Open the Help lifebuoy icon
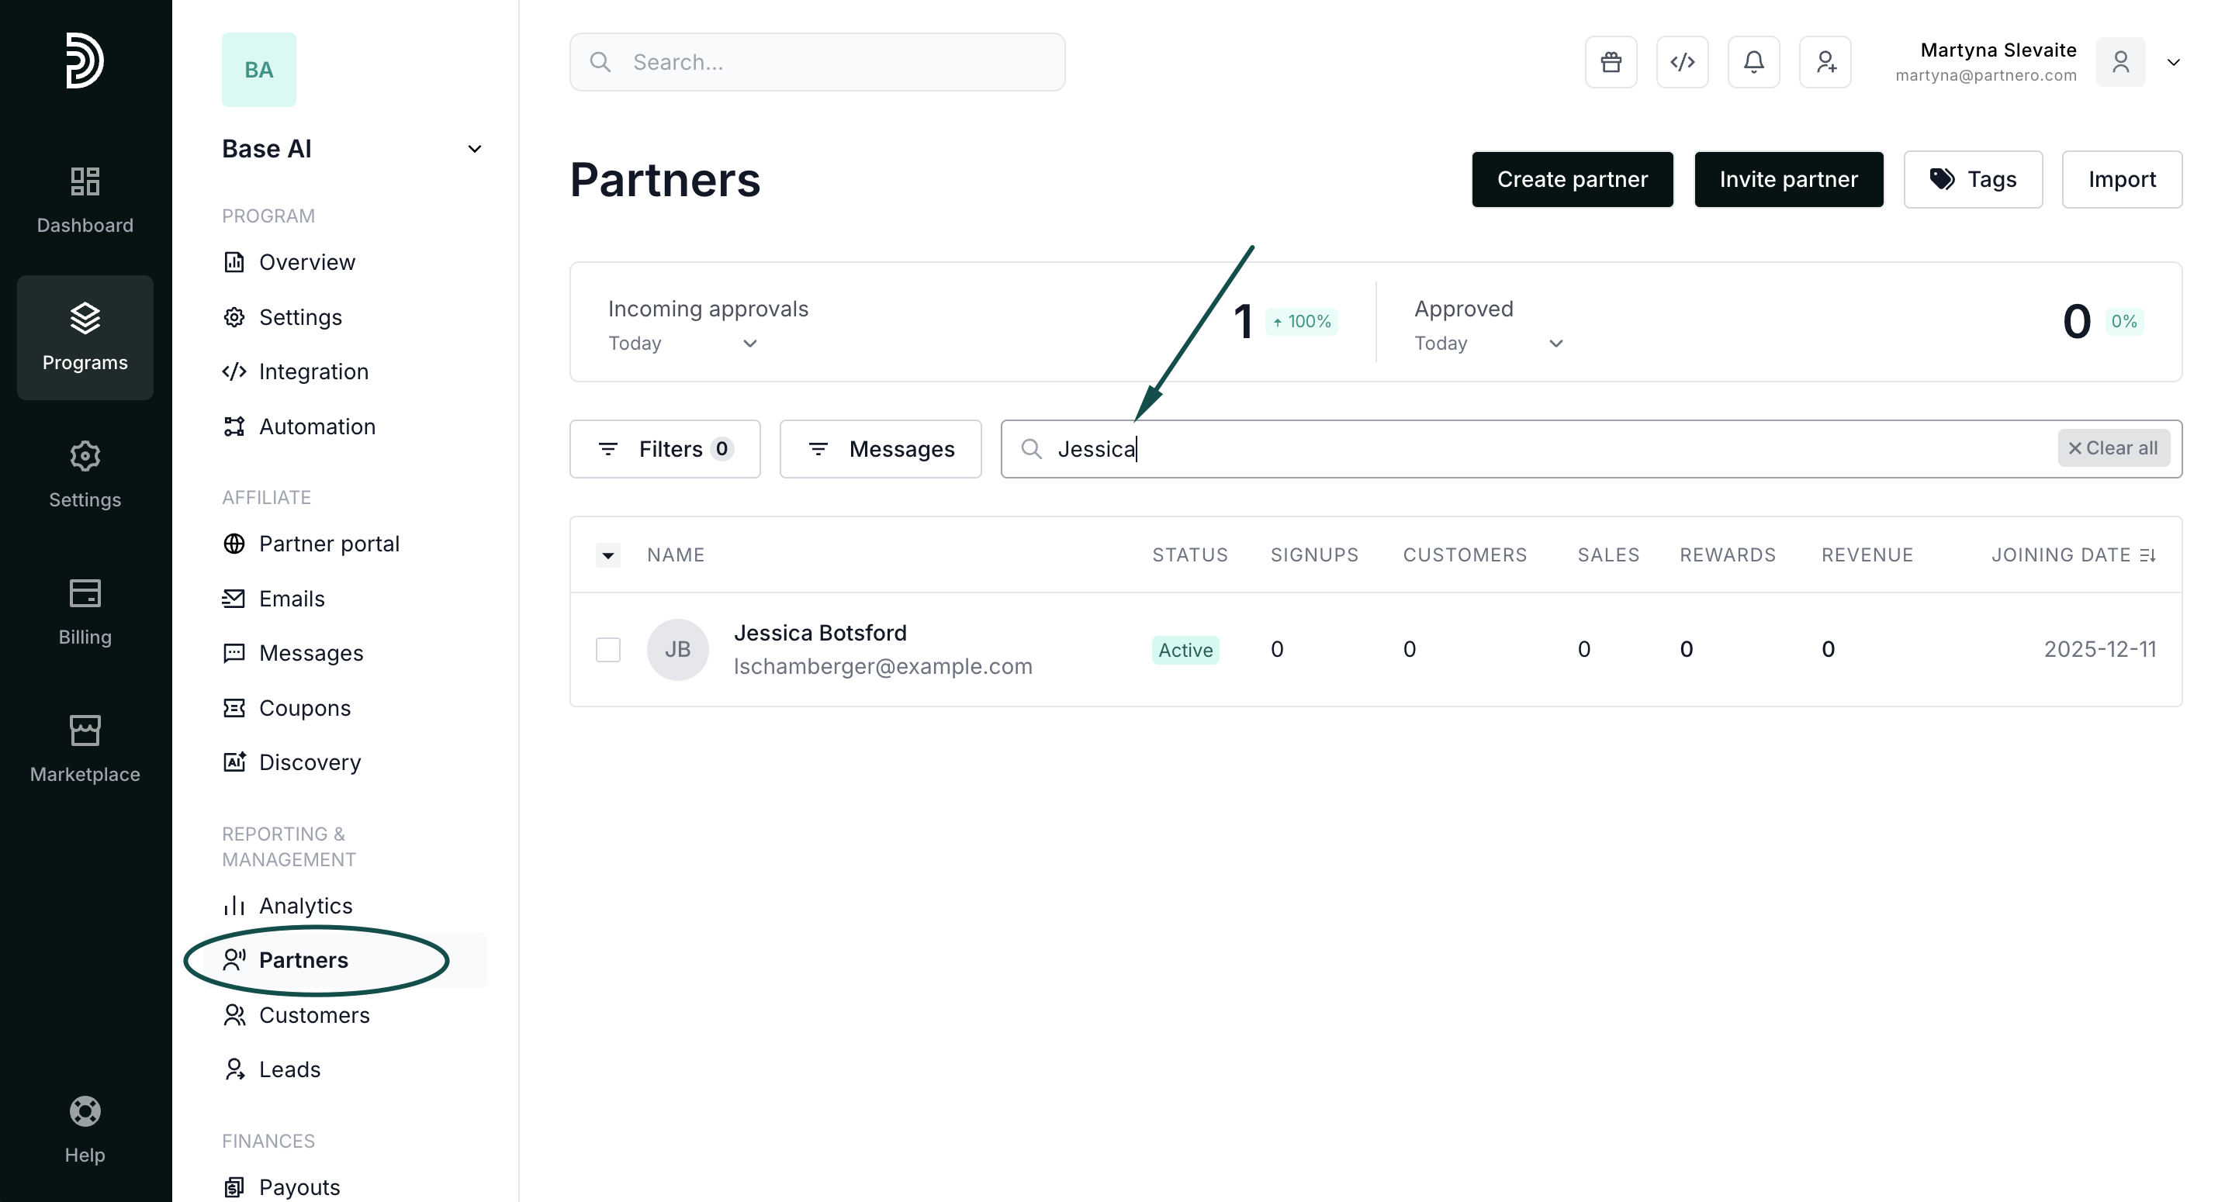 [x=85, y=1111]
